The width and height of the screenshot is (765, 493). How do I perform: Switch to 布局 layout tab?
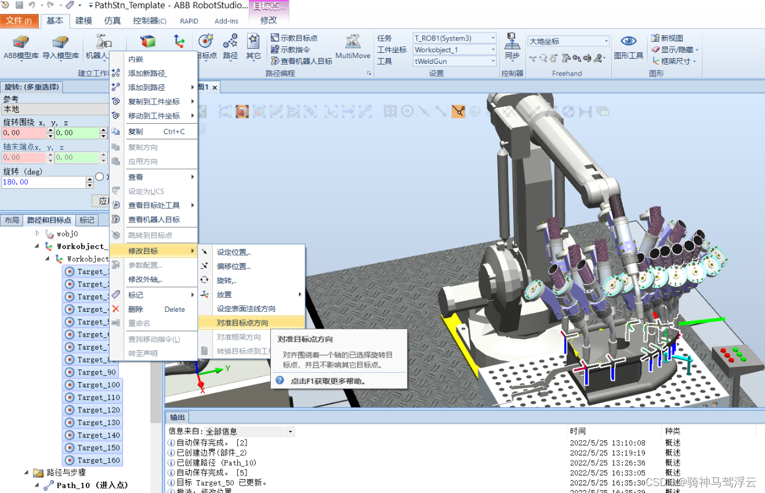click(12, 220)
